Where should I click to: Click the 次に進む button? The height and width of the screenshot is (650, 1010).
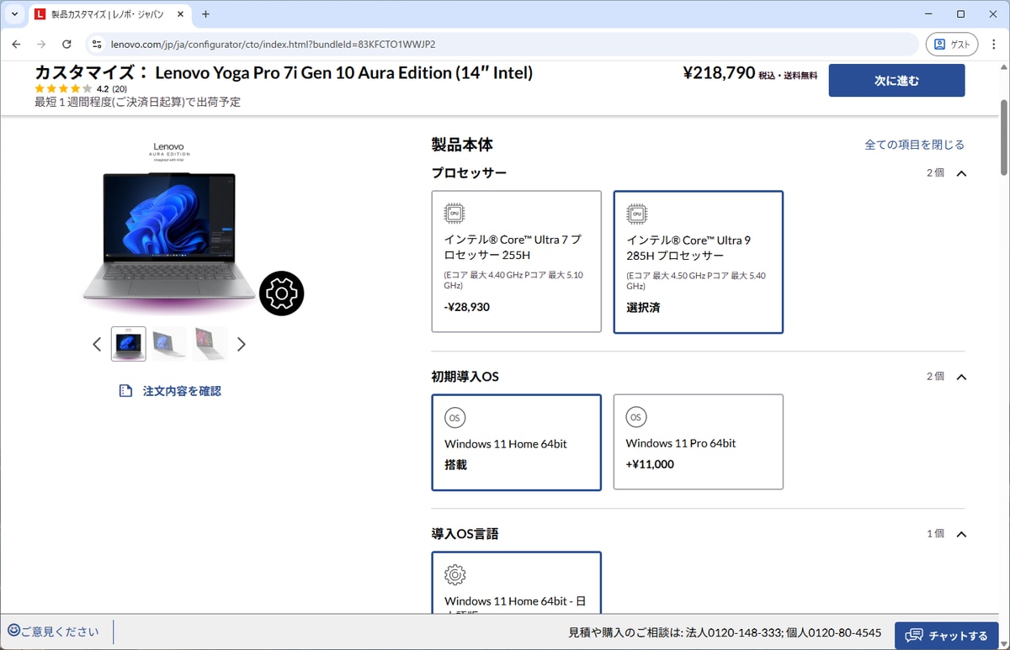coord(896,80)
